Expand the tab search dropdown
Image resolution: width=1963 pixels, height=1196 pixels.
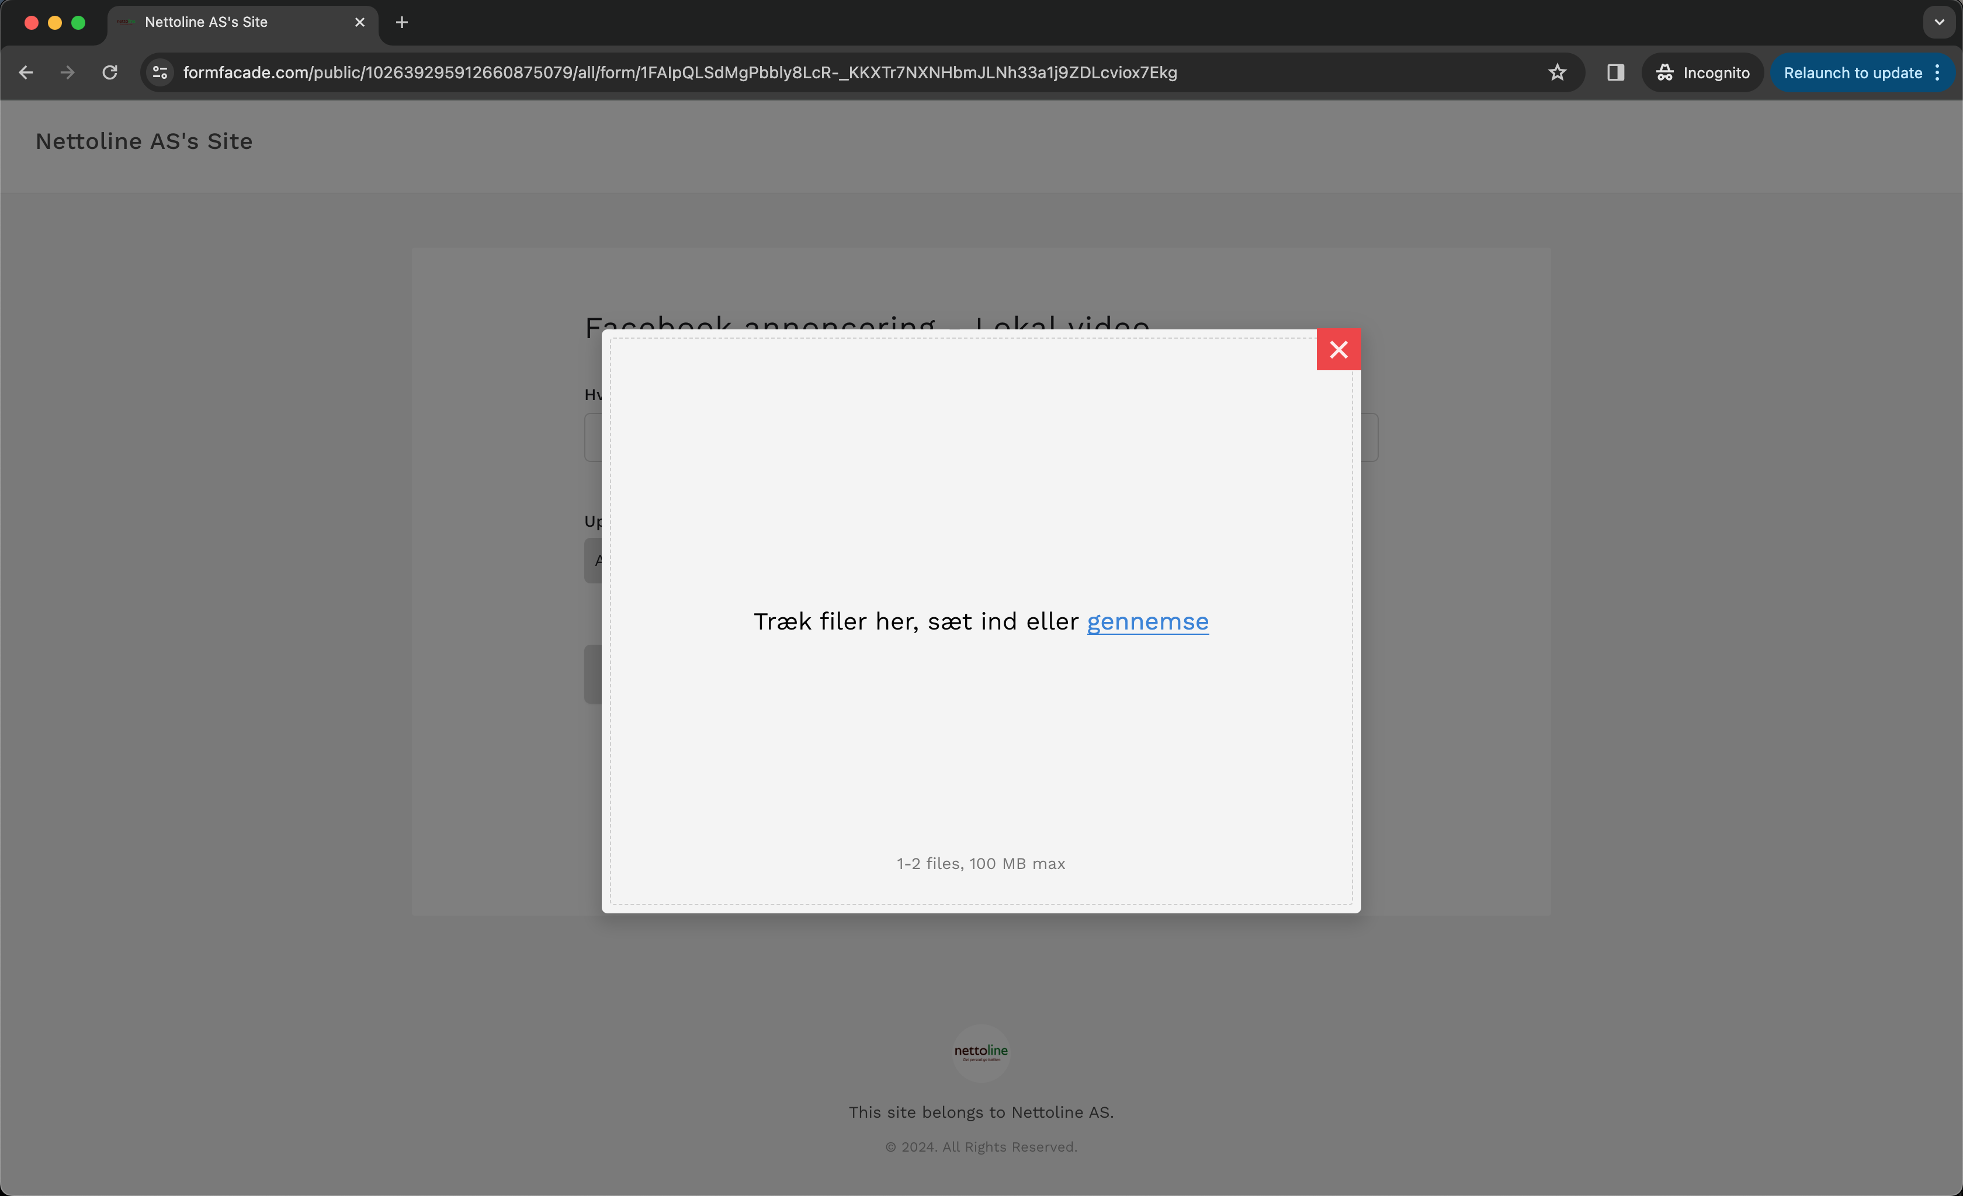[x=1939, y=22]
